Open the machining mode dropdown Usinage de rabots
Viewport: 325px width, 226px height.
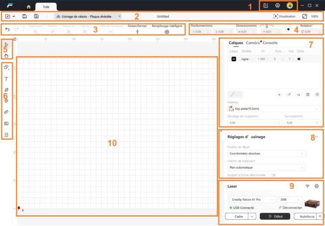point(87,17)
